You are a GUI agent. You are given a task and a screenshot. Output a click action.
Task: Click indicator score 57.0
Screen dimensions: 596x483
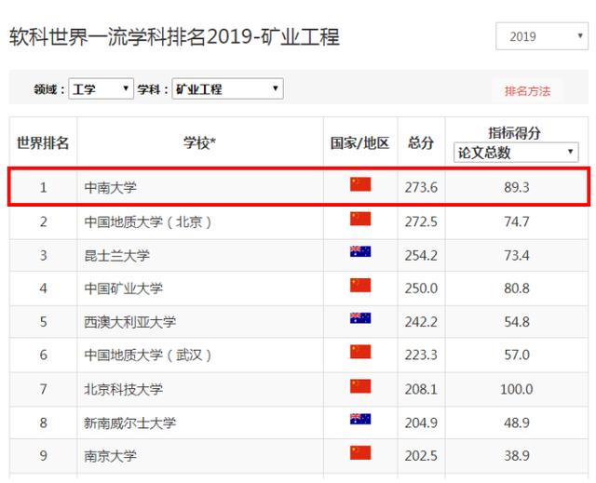[517, 356]
